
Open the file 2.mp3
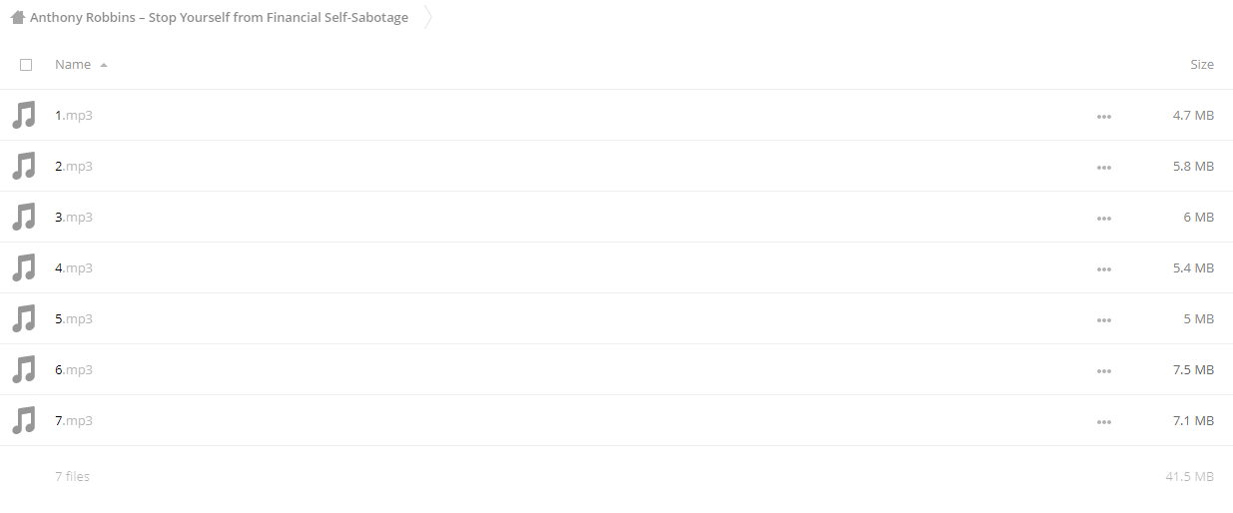click(74, 166)
